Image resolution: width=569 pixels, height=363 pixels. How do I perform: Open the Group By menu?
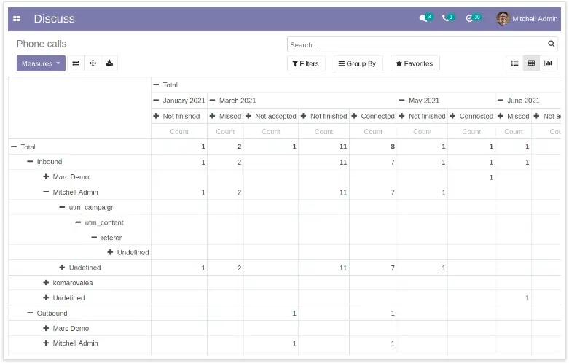click(358, 63)
